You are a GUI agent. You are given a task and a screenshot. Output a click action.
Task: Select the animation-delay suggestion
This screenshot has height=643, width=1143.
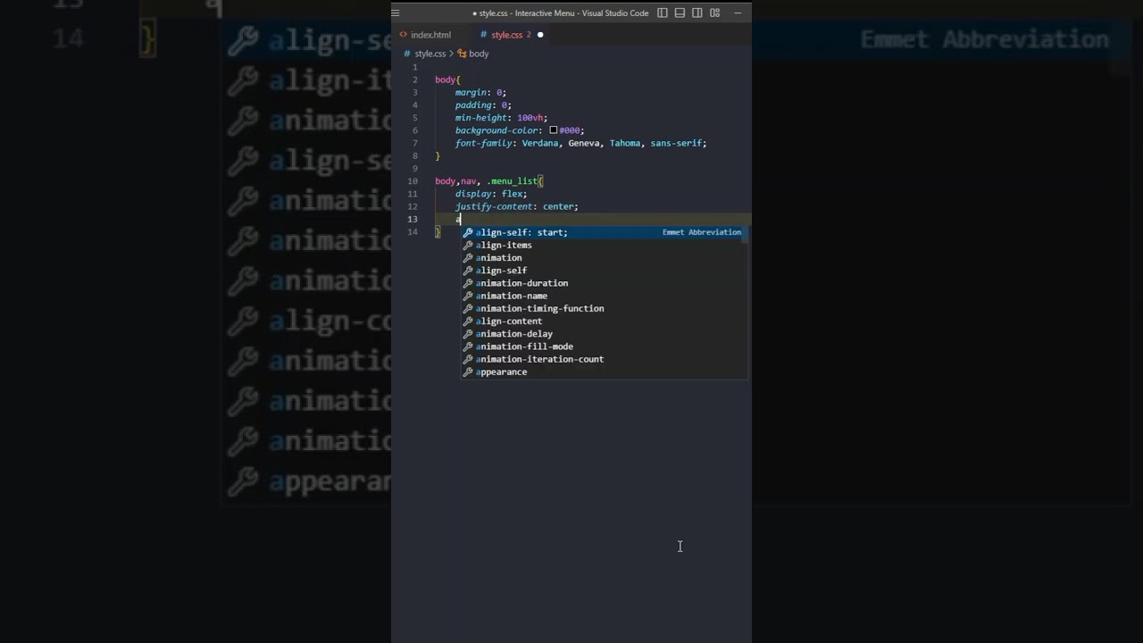click(604, 334)
